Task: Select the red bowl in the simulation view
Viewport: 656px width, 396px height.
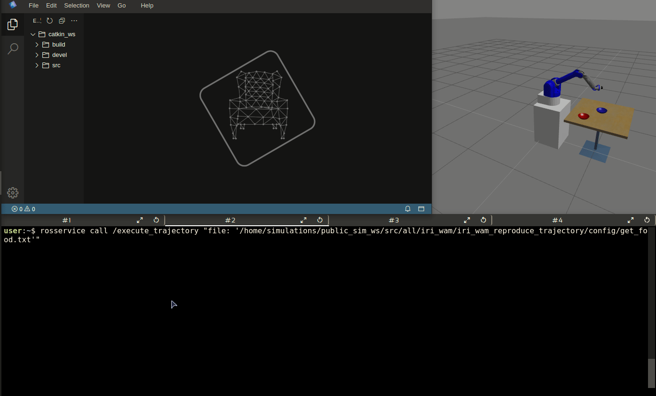Action: (584, 116)
